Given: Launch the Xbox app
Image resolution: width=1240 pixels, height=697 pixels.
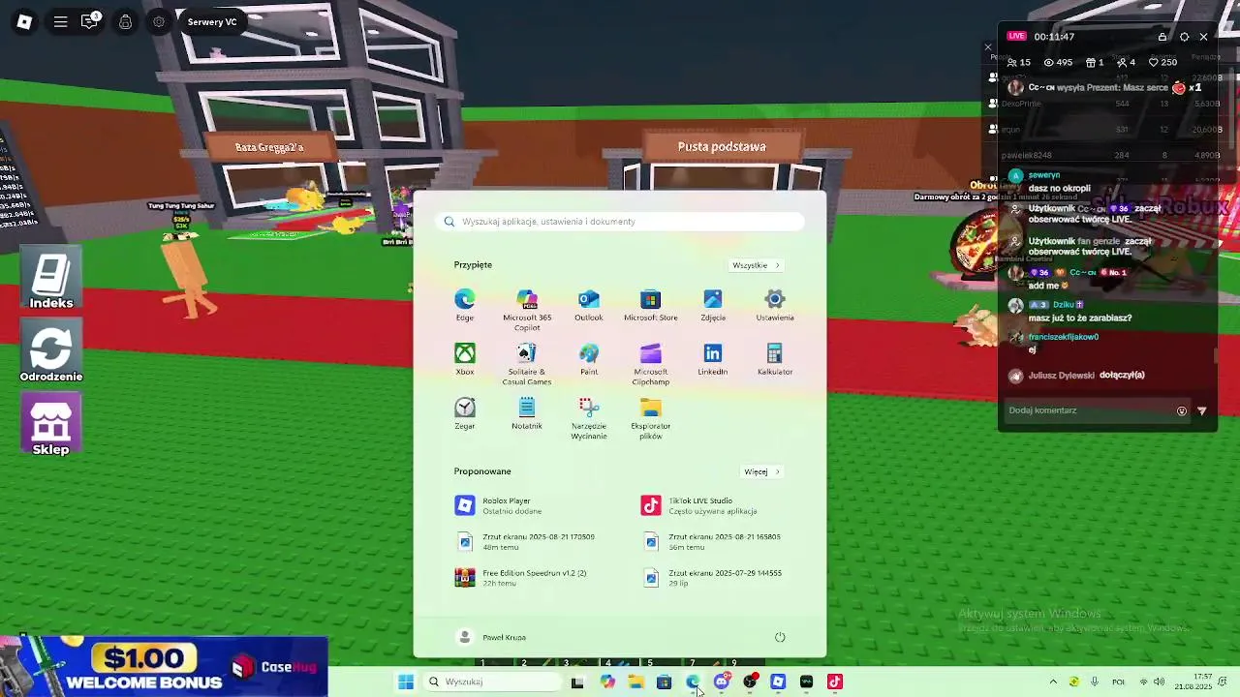Looking at the screenshot, I should point(465,359).
